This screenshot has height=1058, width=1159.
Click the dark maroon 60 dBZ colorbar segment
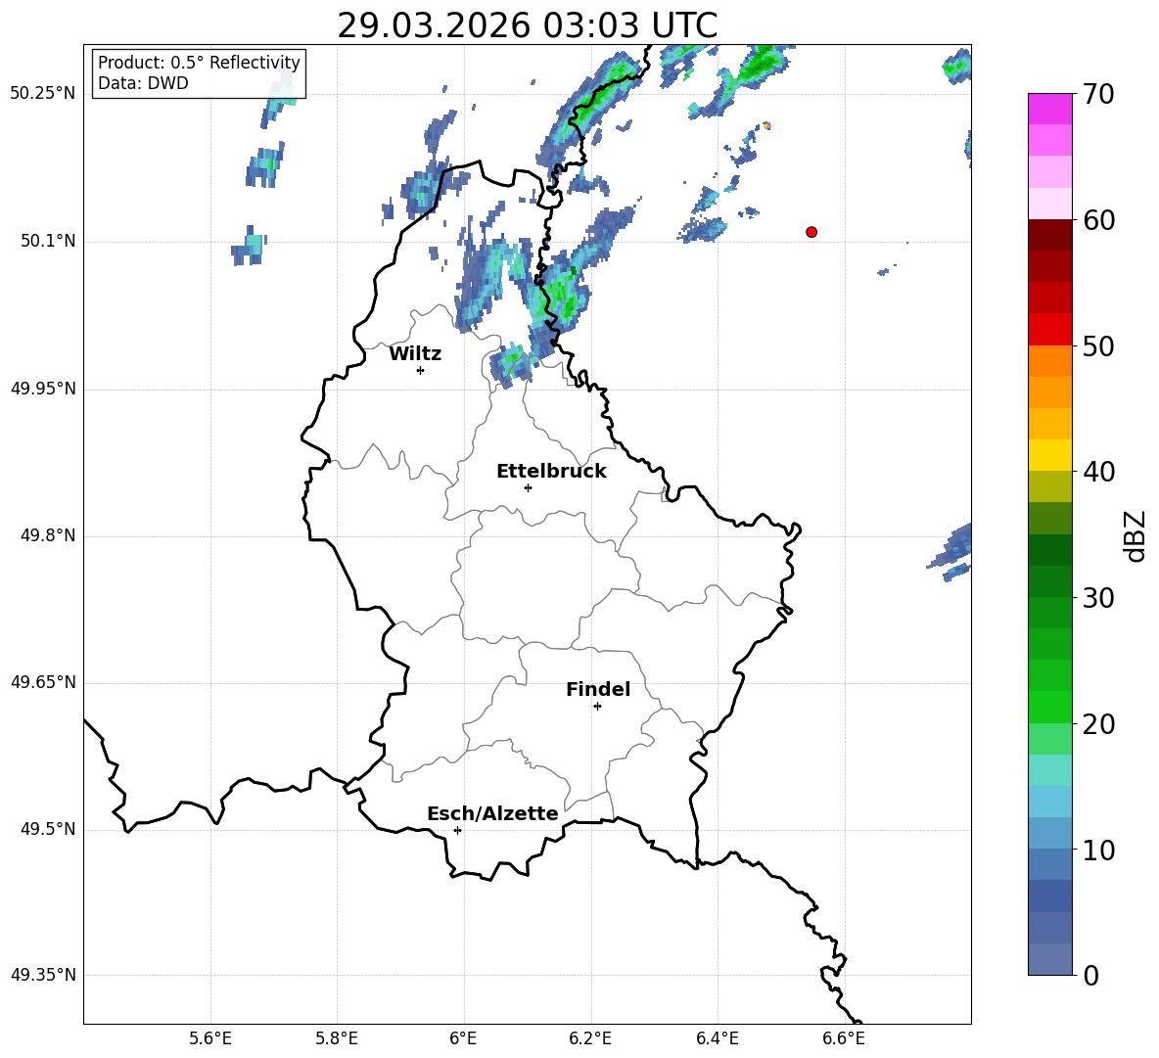pos(1049,235)
